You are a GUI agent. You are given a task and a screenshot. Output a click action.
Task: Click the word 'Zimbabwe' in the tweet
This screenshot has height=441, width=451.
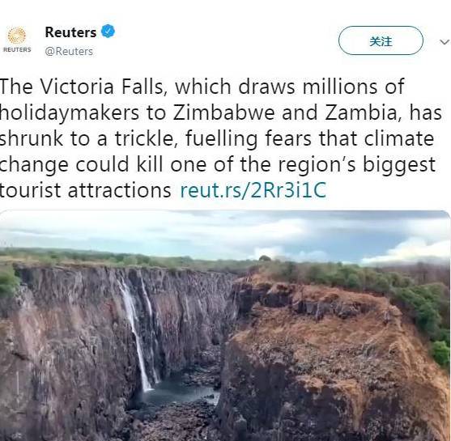(223, 112)
